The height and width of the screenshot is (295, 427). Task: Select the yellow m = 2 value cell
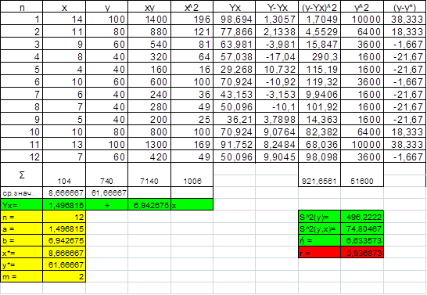tap(64, 276)
